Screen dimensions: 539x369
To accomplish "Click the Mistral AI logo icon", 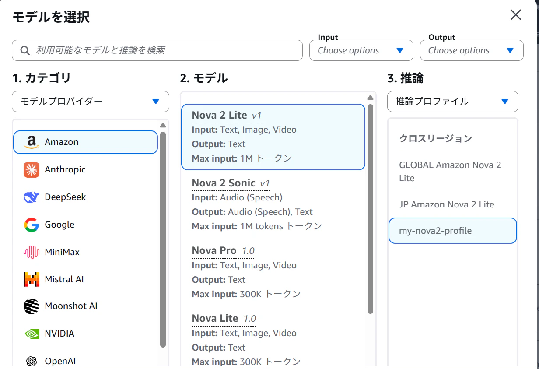I will tap(31, 279).
